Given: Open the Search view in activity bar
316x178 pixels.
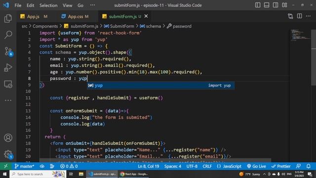Looking at the screenshot, I should pos(8,35).
